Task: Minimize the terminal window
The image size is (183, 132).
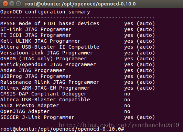Action: [x=12, y=4]
